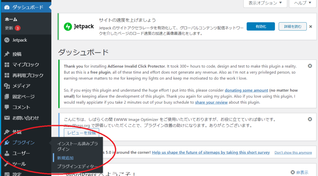
Task: Dismiss the Jetpack speed banner
Action: (x=311, y=27)
